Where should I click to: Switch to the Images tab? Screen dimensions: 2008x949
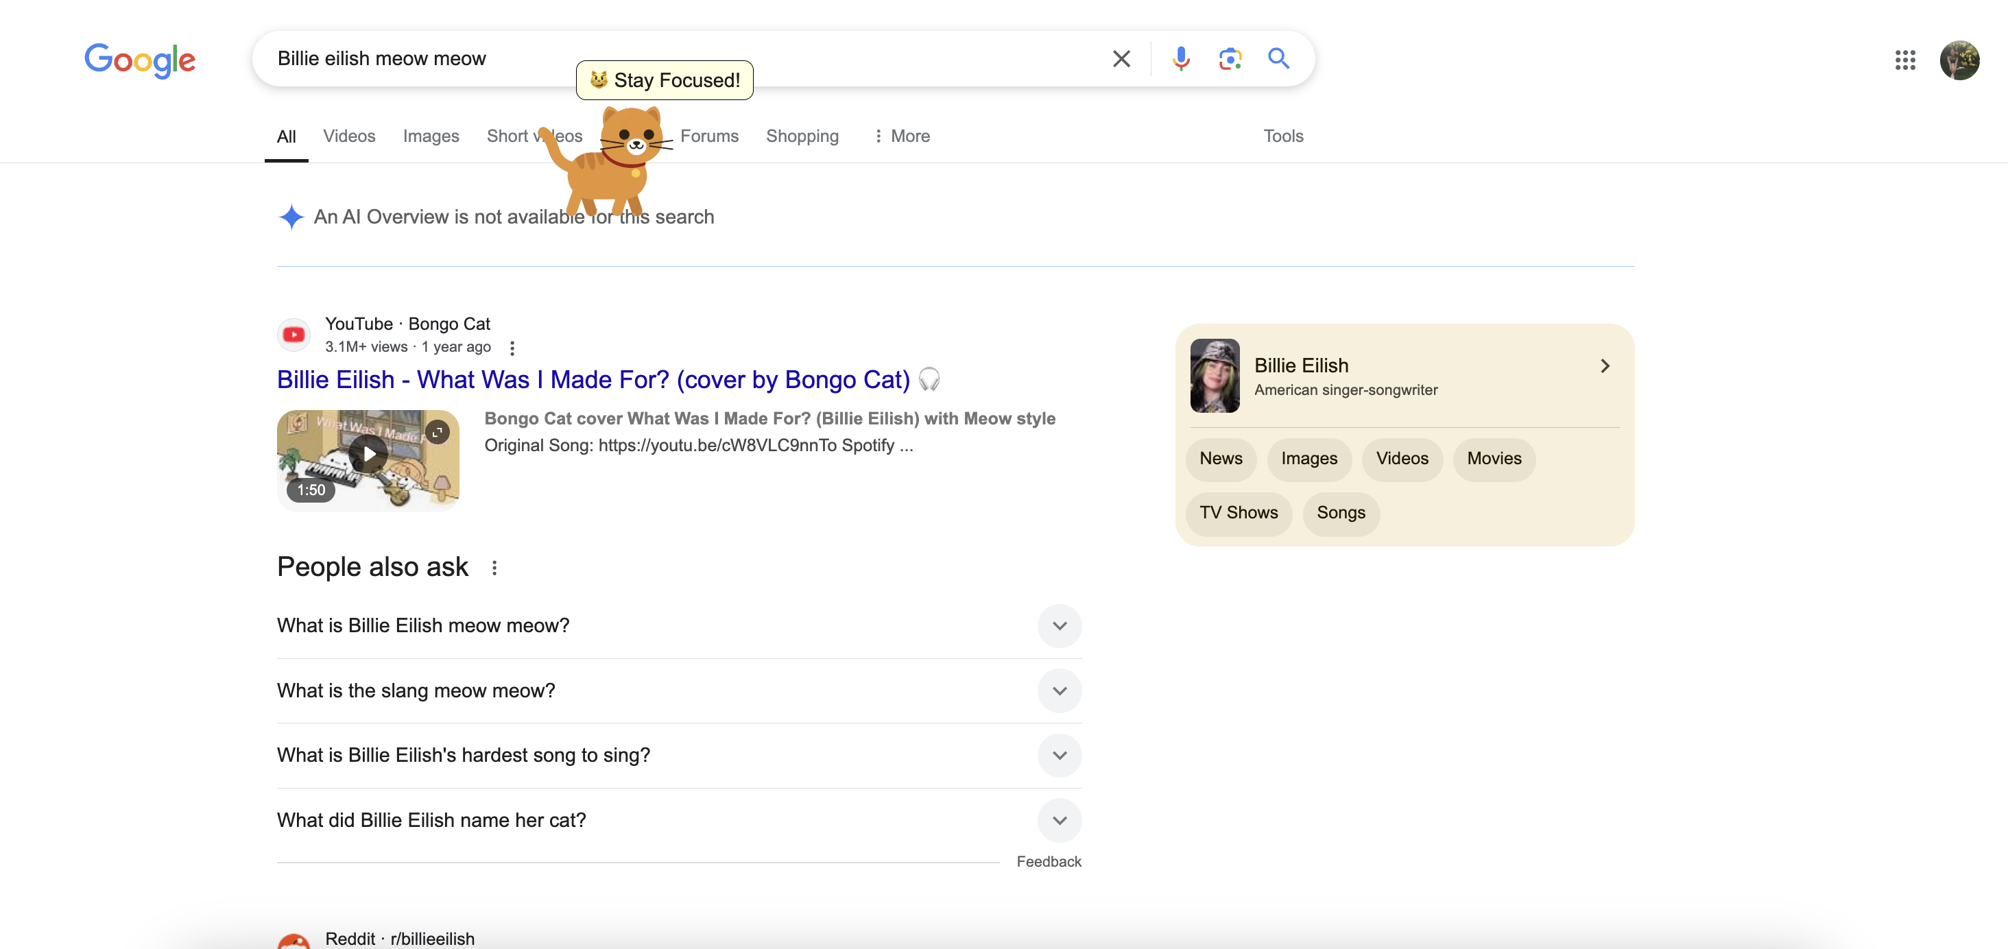click(x=430, y=136)
